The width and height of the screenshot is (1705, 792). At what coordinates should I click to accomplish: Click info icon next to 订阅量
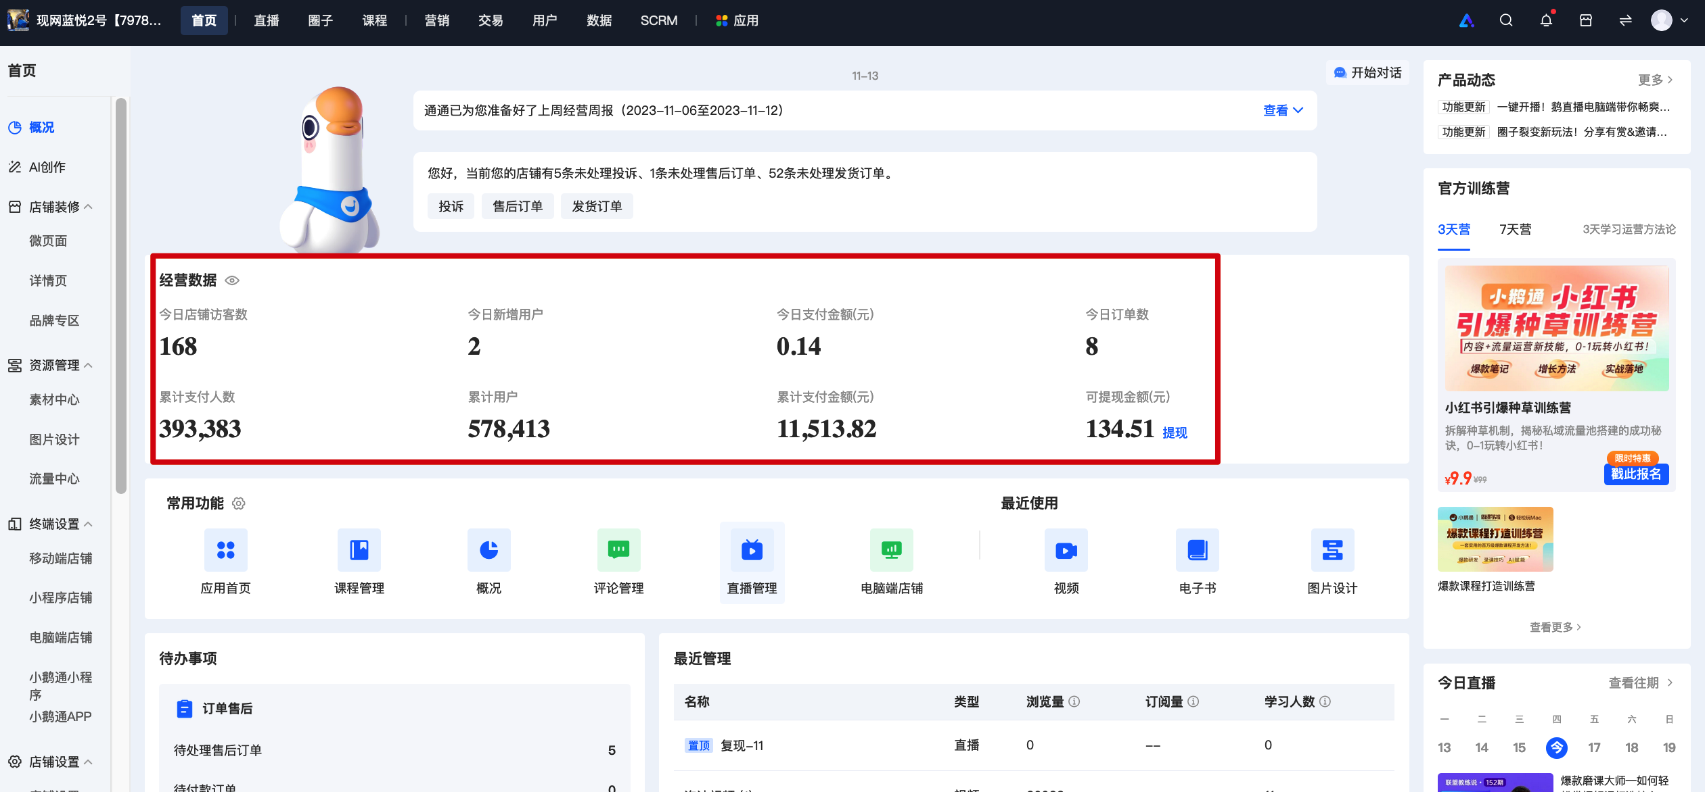coord(1193,701)
